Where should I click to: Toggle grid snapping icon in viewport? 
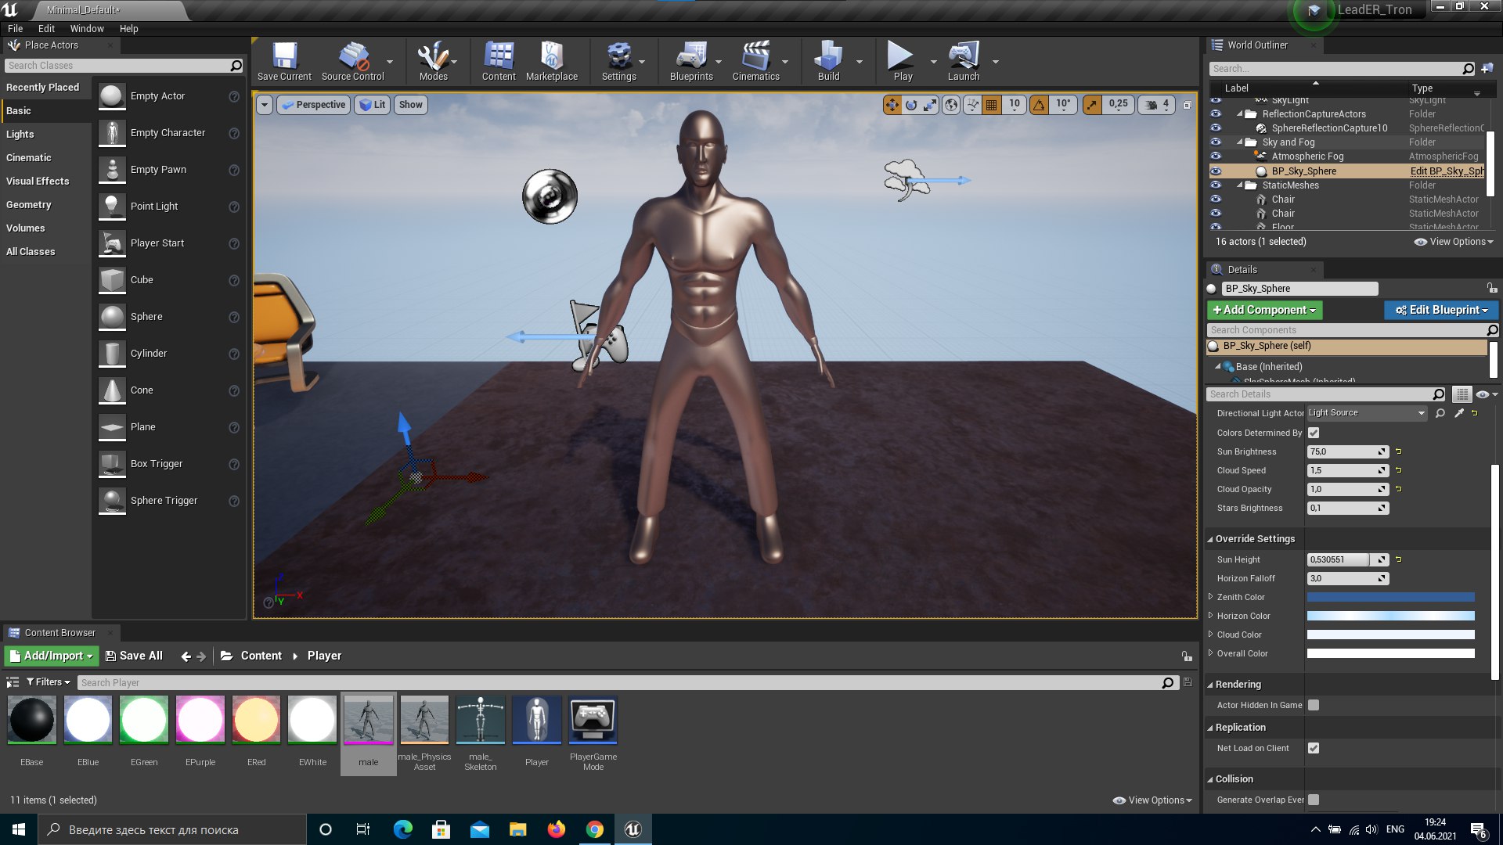(991, 104)
